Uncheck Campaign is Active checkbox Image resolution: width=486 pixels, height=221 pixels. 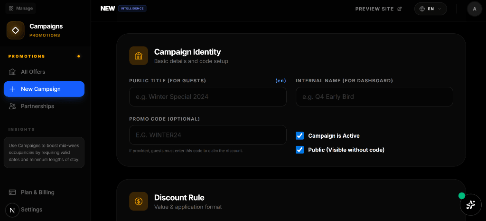coord(300,135)
